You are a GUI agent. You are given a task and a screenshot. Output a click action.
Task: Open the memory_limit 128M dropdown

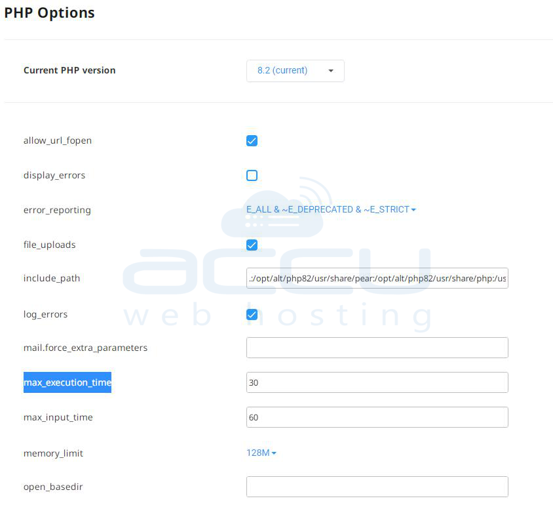258,453
